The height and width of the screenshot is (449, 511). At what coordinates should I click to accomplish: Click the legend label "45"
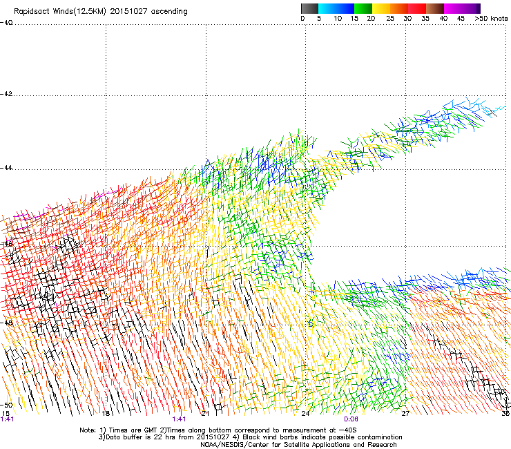tap(461, 19)
